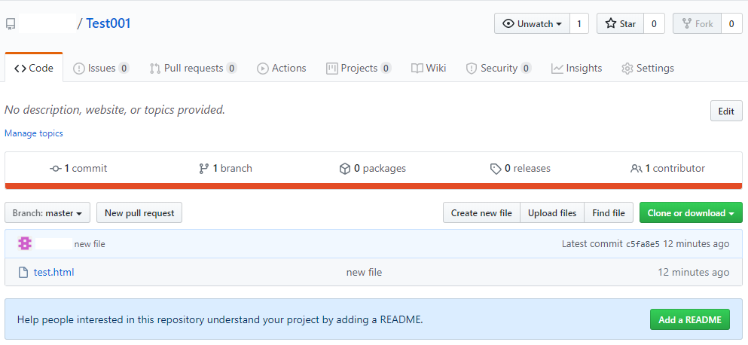This screenshot has height=345, width=748.
Task: Click the exclamation icon on Issues tab
Action: coord(78,69)
